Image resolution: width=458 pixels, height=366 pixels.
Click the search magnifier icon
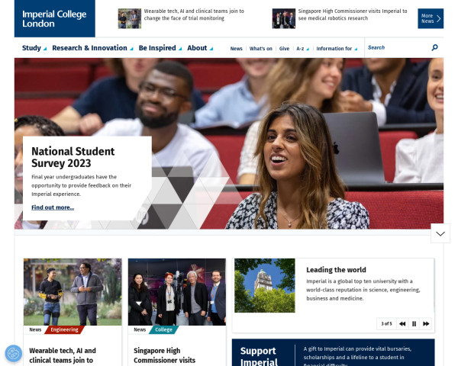[434, 47]
